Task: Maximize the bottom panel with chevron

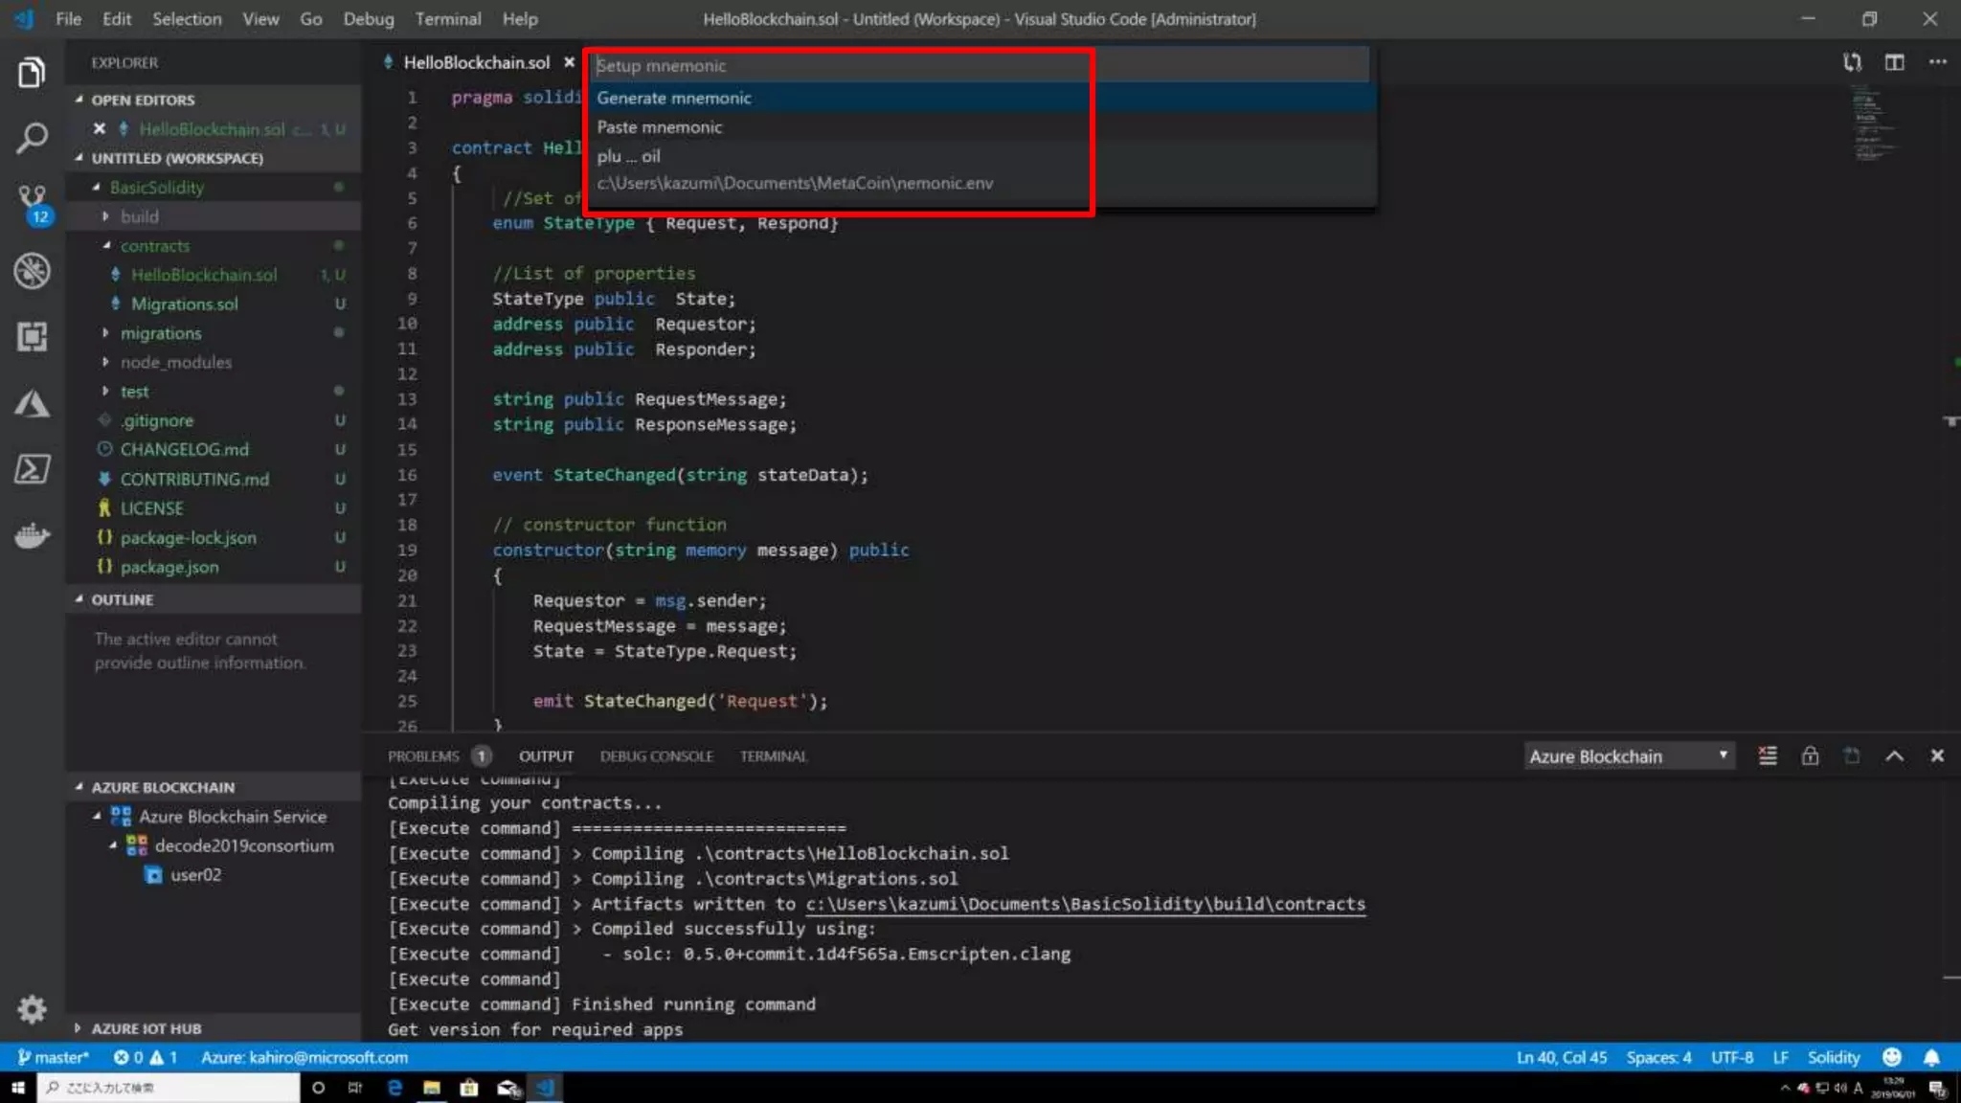Action: pos(1894,756)
